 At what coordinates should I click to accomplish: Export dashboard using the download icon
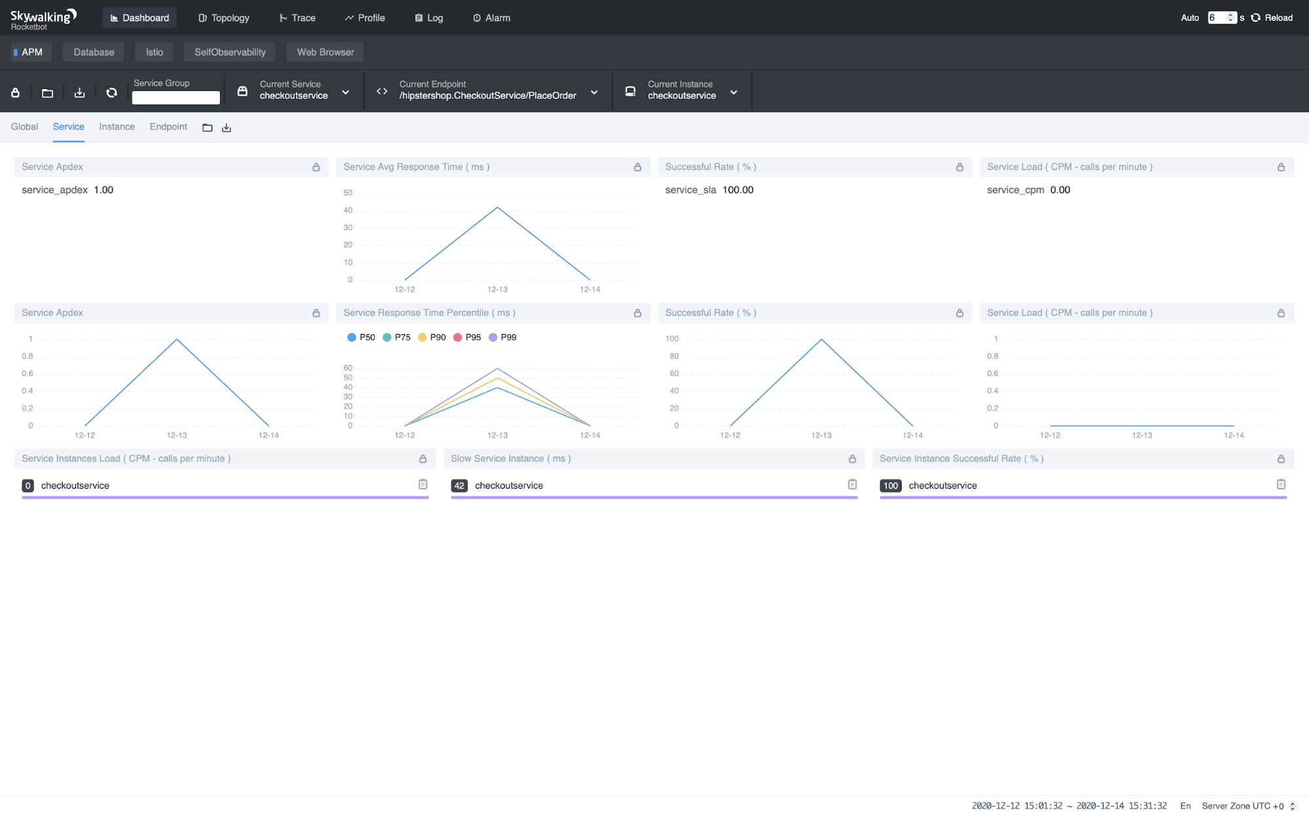79,92
